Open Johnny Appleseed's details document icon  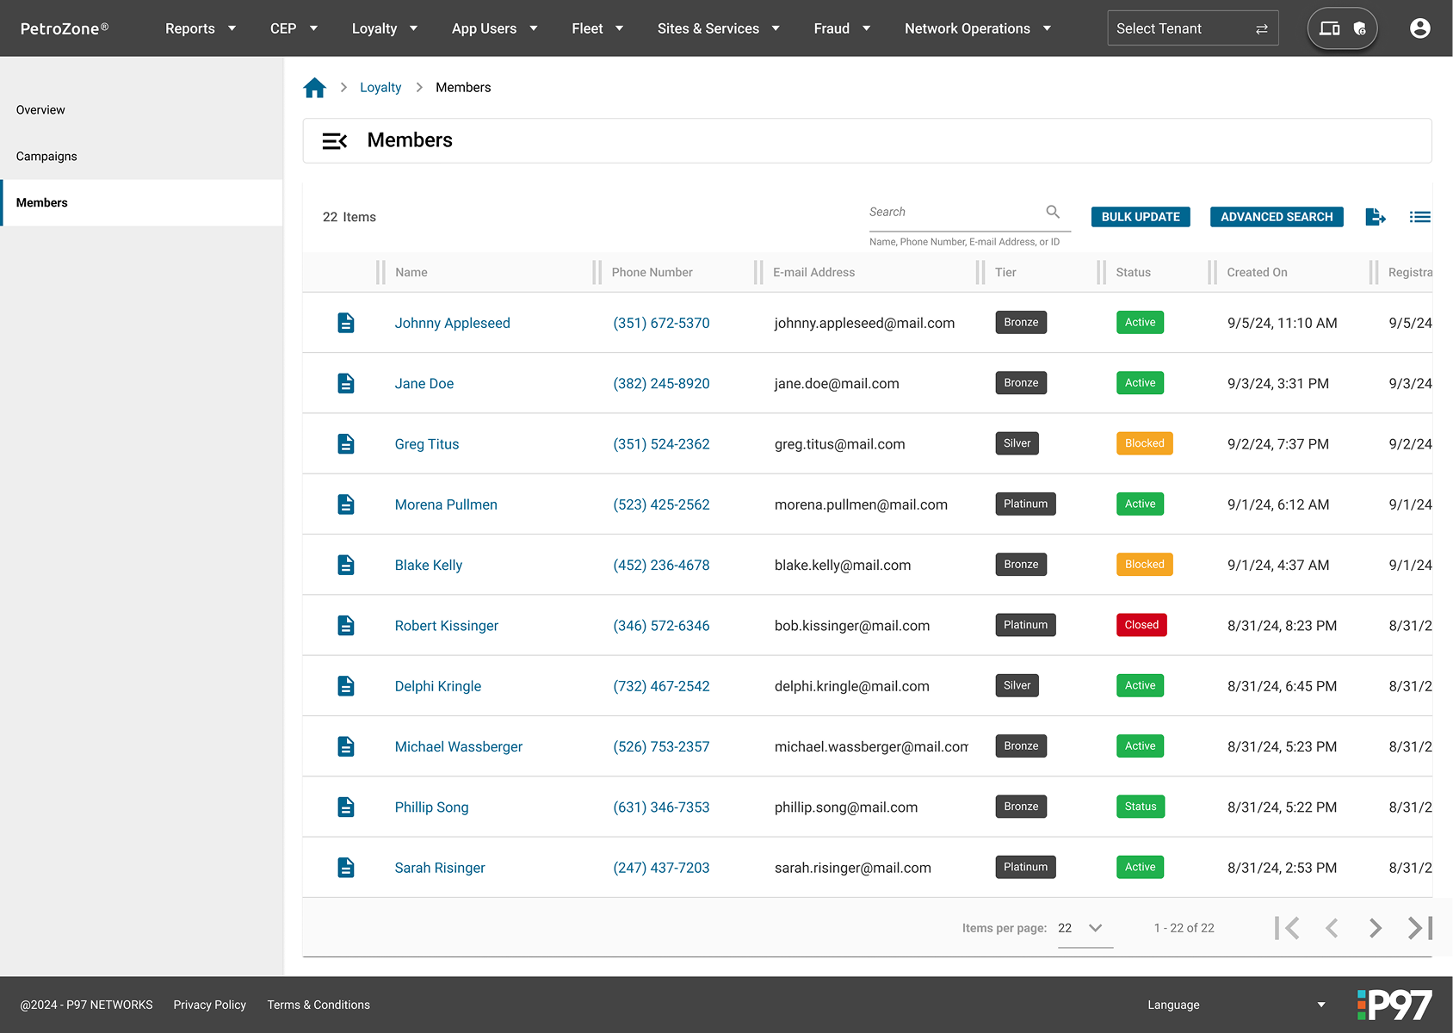click(346, 323)
